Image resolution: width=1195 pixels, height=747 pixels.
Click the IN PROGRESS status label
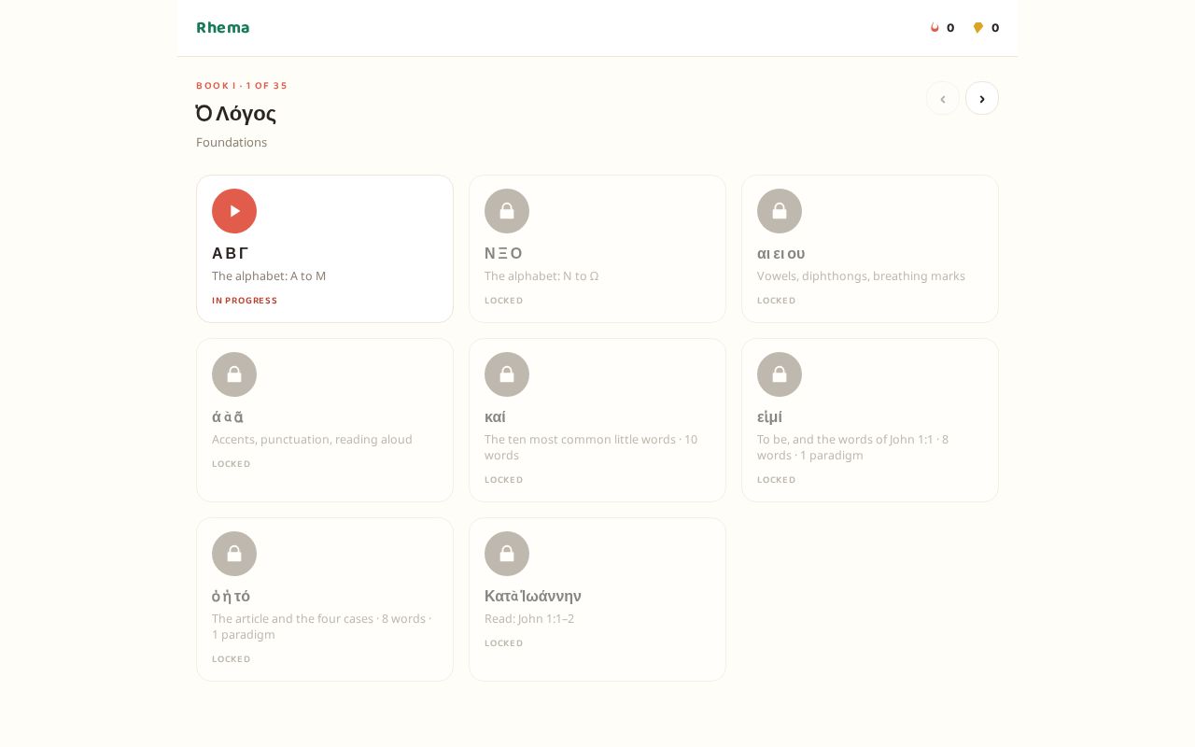click(245, 301)
